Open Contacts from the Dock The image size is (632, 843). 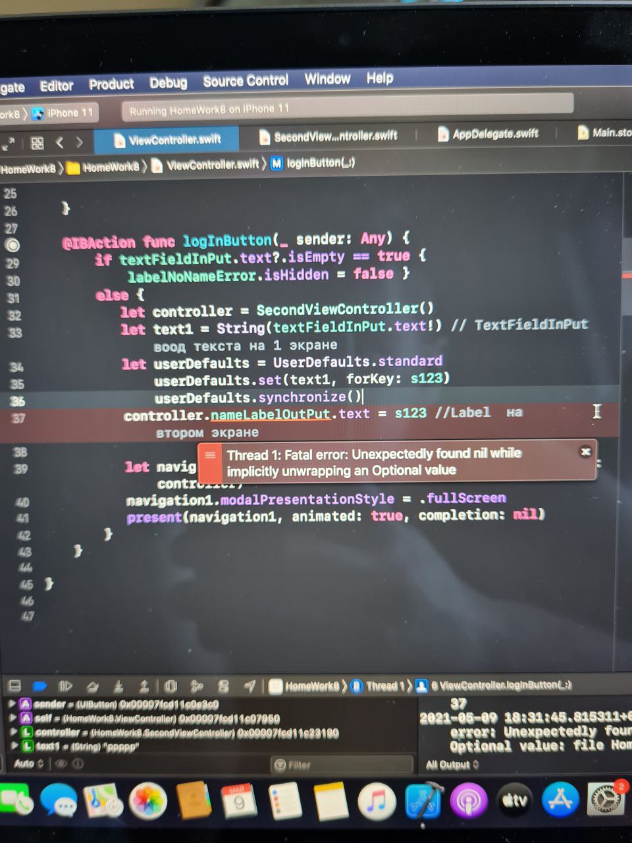click(194, 802)
